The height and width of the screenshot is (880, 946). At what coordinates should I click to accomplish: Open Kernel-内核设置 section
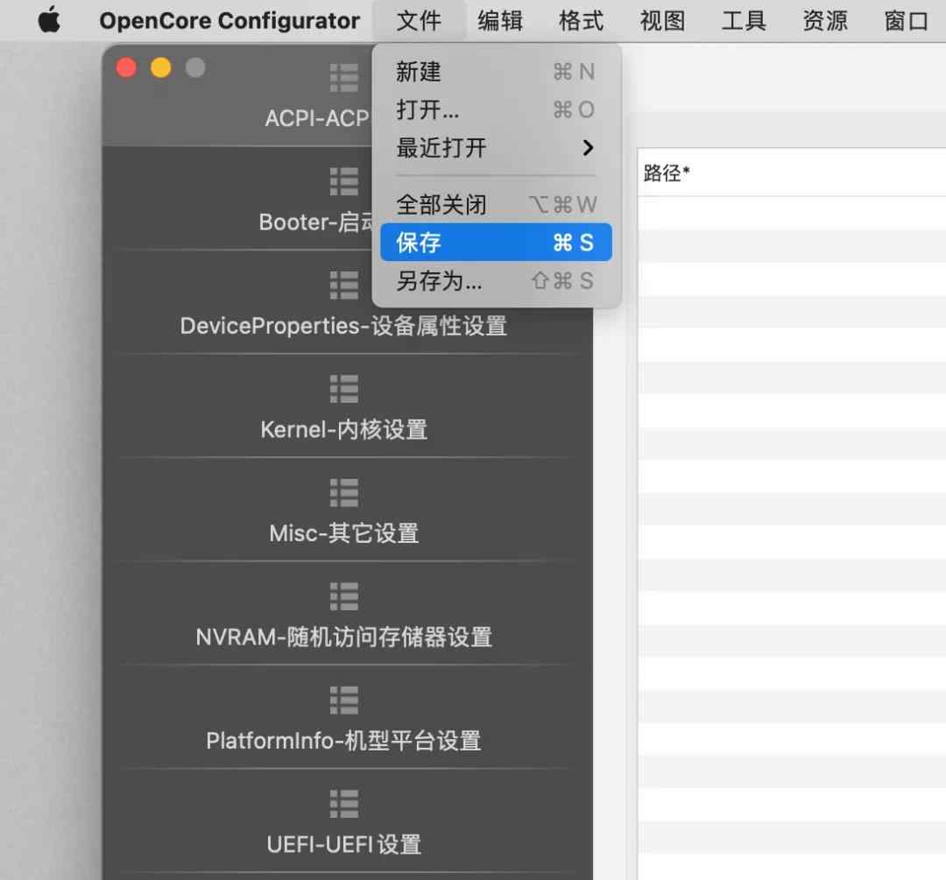coord(344,430)
